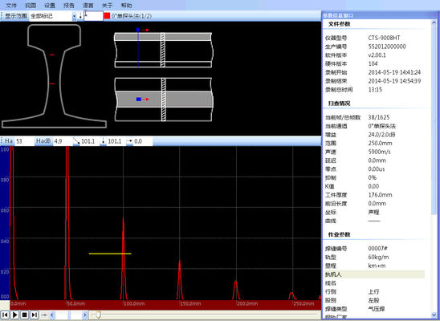Viewport: 440px width, 321px height.
Task: Click the hatched weld strip in top rail view
Action: [x=163, y=50]
